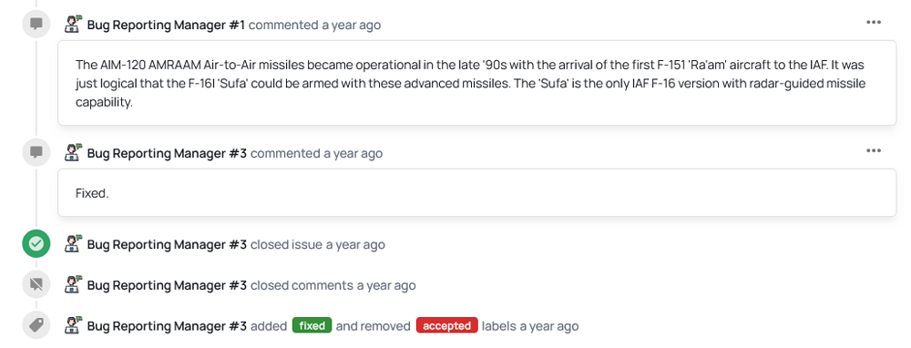Click green check closed-issue timeline icon
911x348 pixels.
pos(36,244)
